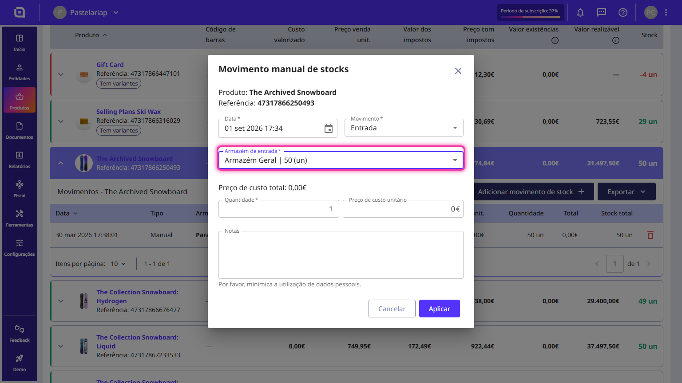The width and height of the screenshot is (682, 383).
Task: Delete the stock movement row
Action: (650, 235)
